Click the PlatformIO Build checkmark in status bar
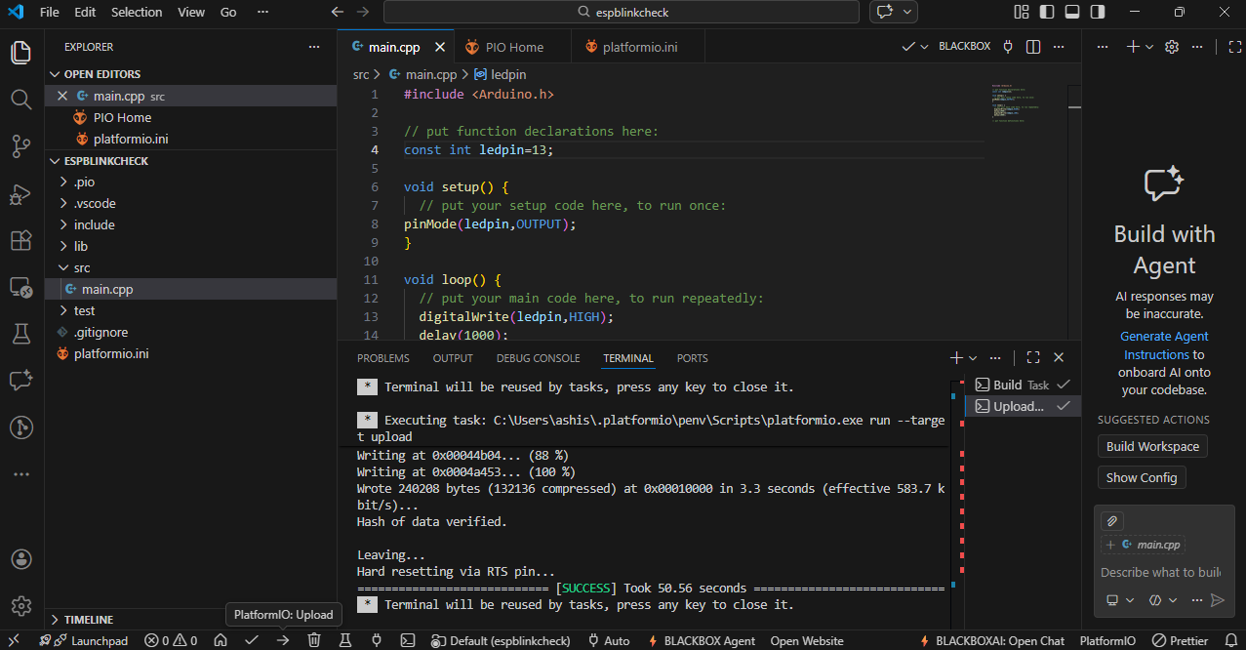Viewport: 1246px width, 650px height. (x=252, y=640)
